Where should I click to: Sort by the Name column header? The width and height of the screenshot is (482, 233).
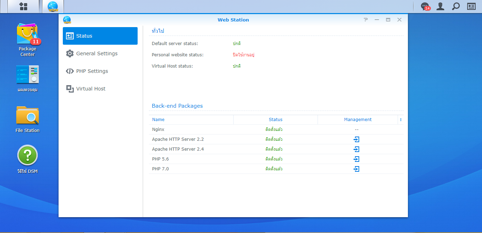point(191,120)
